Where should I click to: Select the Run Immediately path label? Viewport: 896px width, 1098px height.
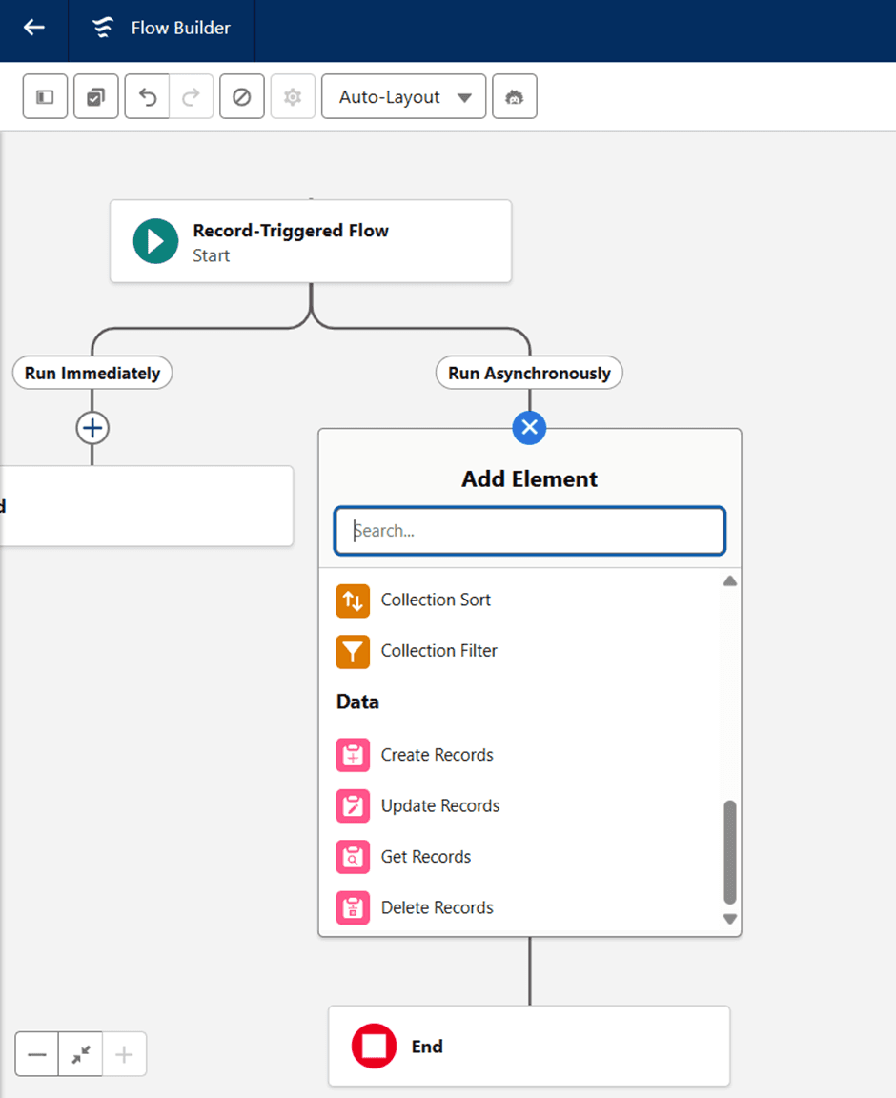click(x=92, y=374)
